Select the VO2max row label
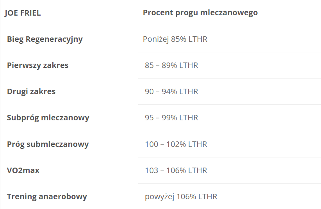The height and width of the screenshot is (209, 321). click(x=23, y=170)
